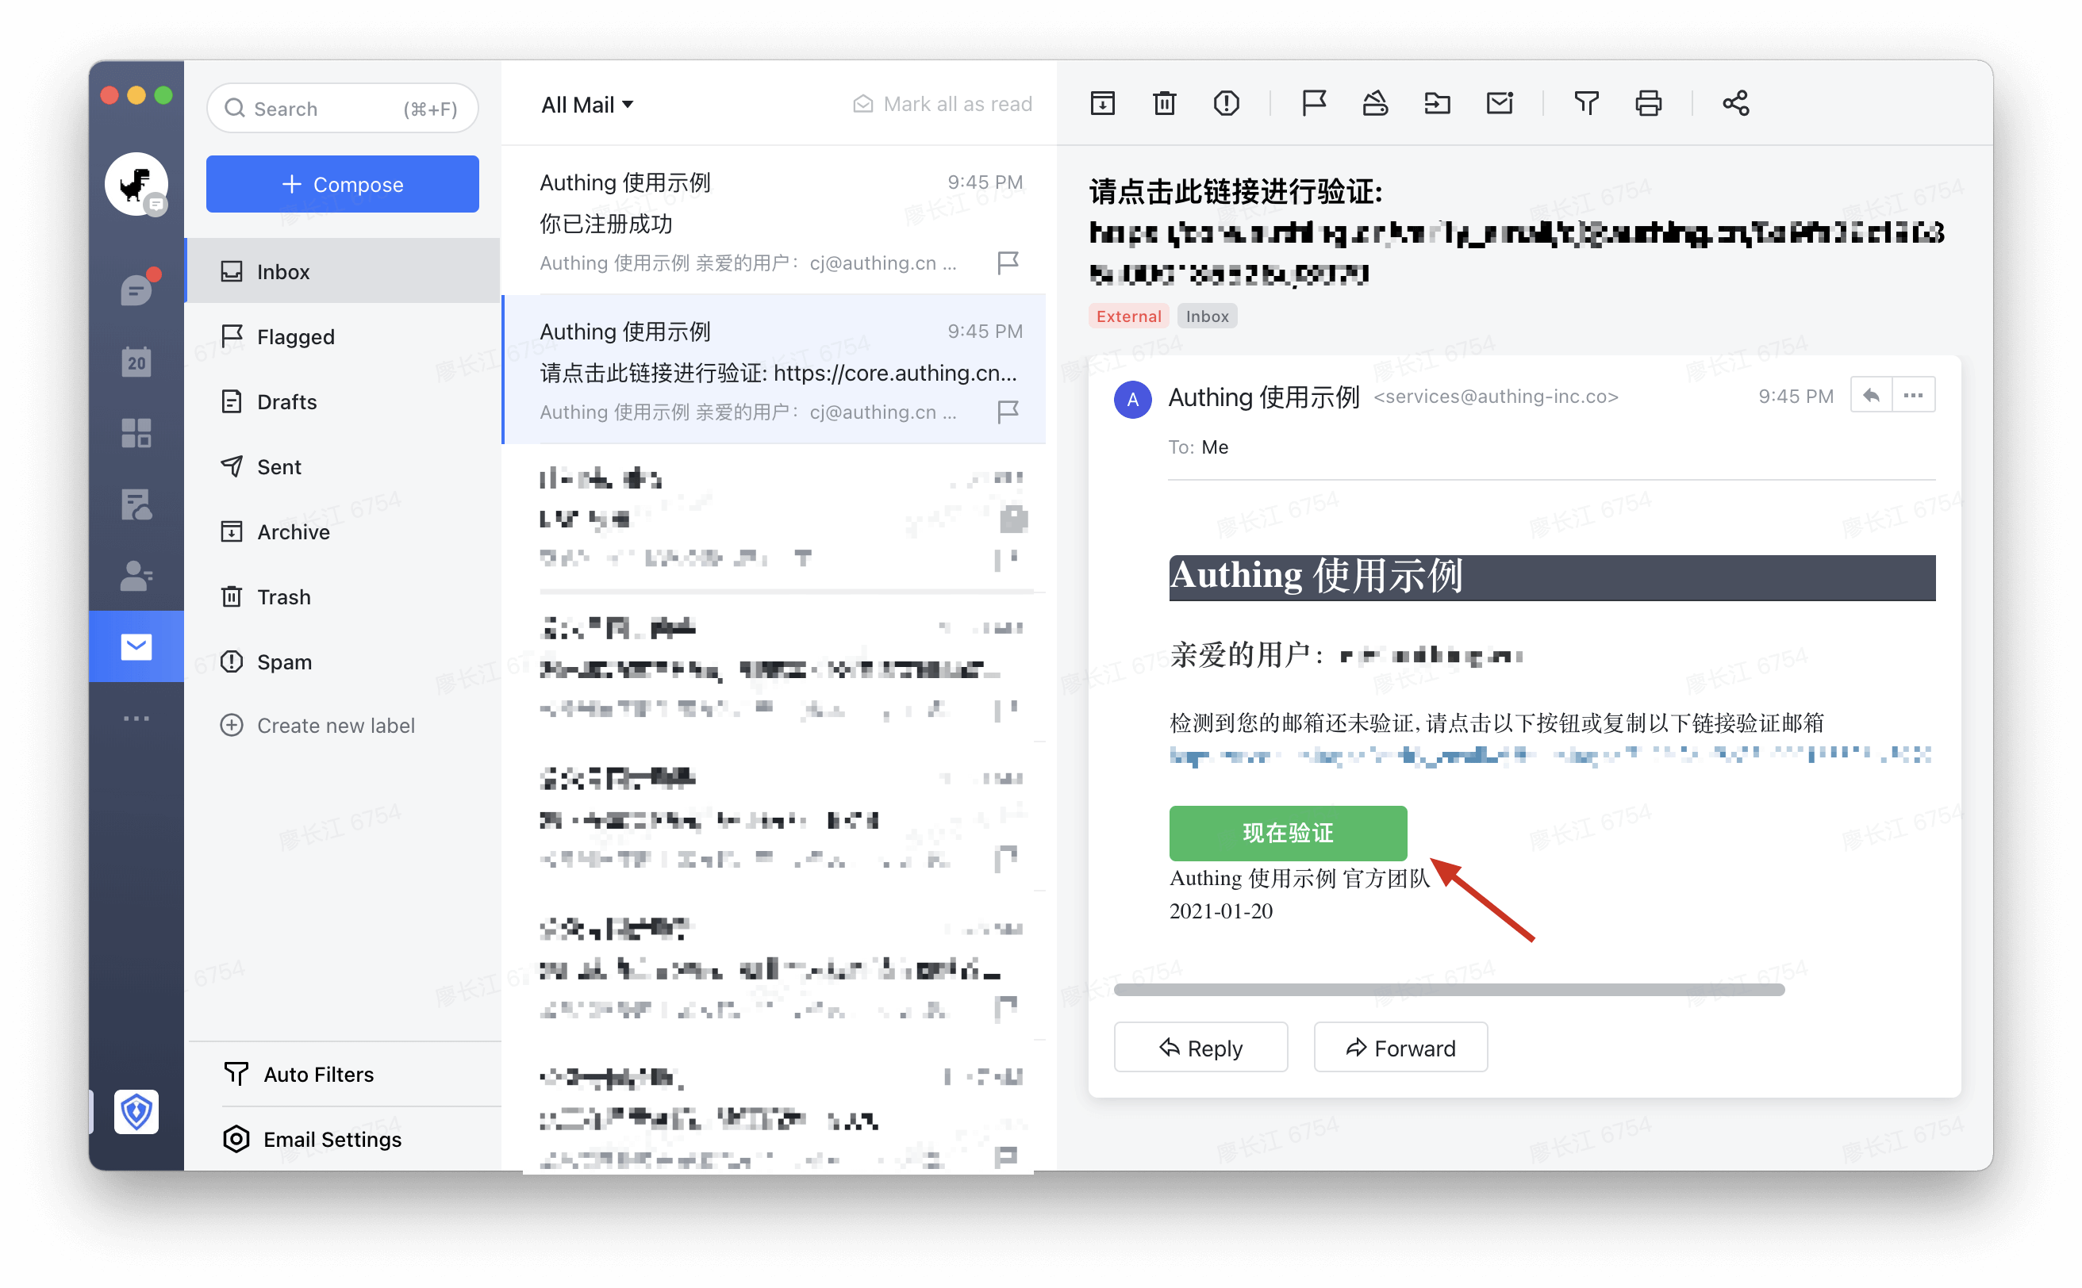Viewport: 2082px width, 1288px height.
Task: Open the Archive folder
Action: 343,531
